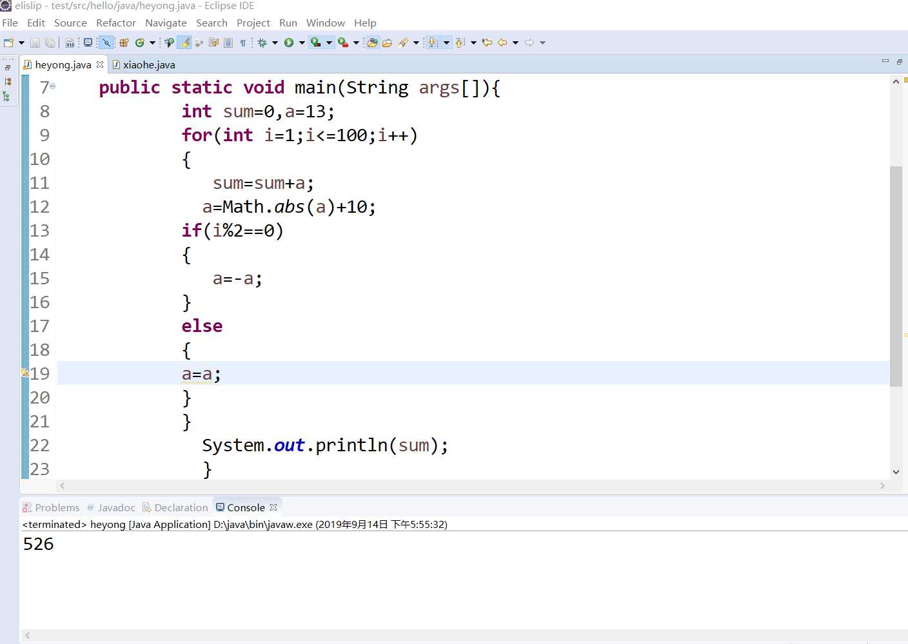Viewport: 908px width, 644px height.
Task: Open the Navigate menu
Action: pos(166,23)
